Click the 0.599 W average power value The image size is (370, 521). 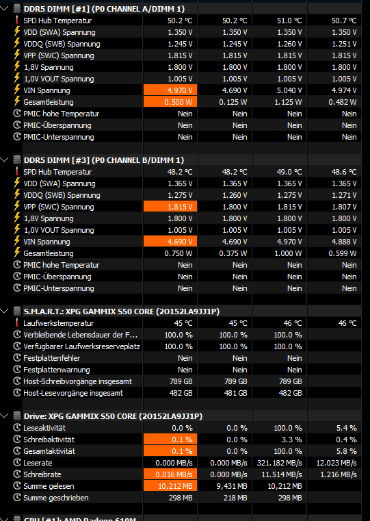pos(343,253)
